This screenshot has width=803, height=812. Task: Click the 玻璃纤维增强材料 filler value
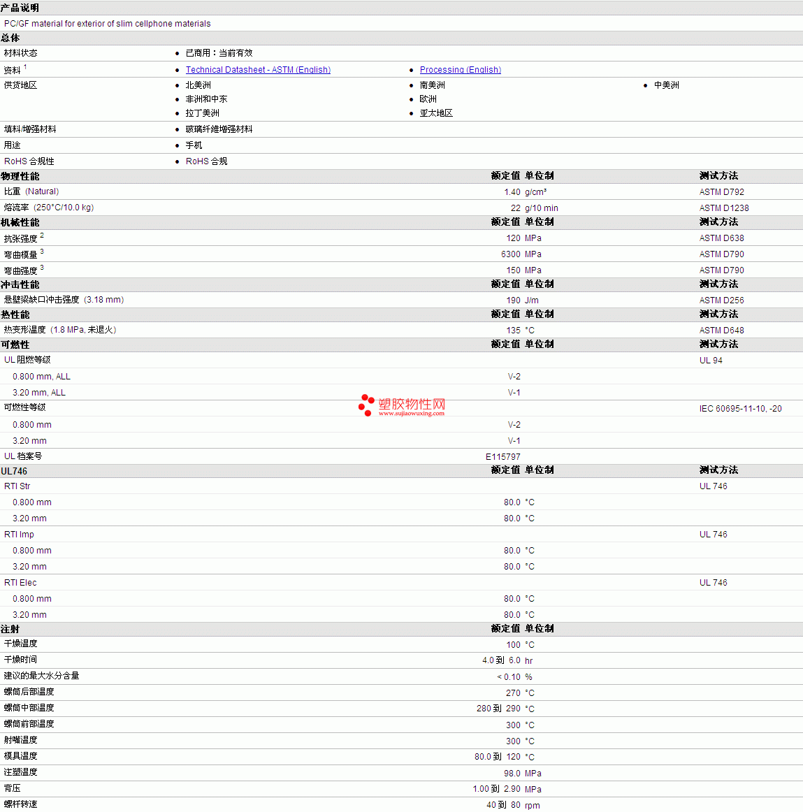[219, 129]
